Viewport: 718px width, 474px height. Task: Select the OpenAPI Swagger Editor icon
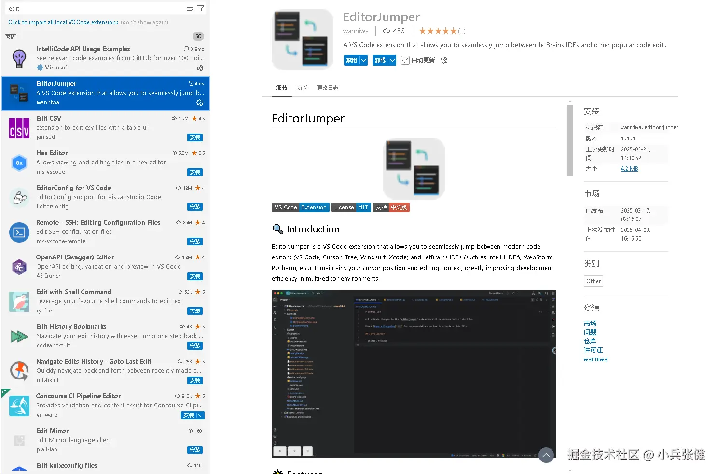(x=19, y=267)
